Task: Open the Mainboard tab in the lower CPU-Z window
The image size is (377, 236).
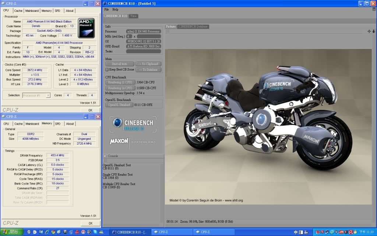Action: [32, 124]
